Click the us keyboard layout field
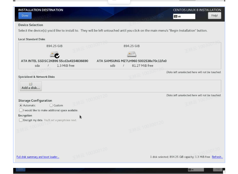The height and width of the screenshot is (174, 238). tap(184, 16)
